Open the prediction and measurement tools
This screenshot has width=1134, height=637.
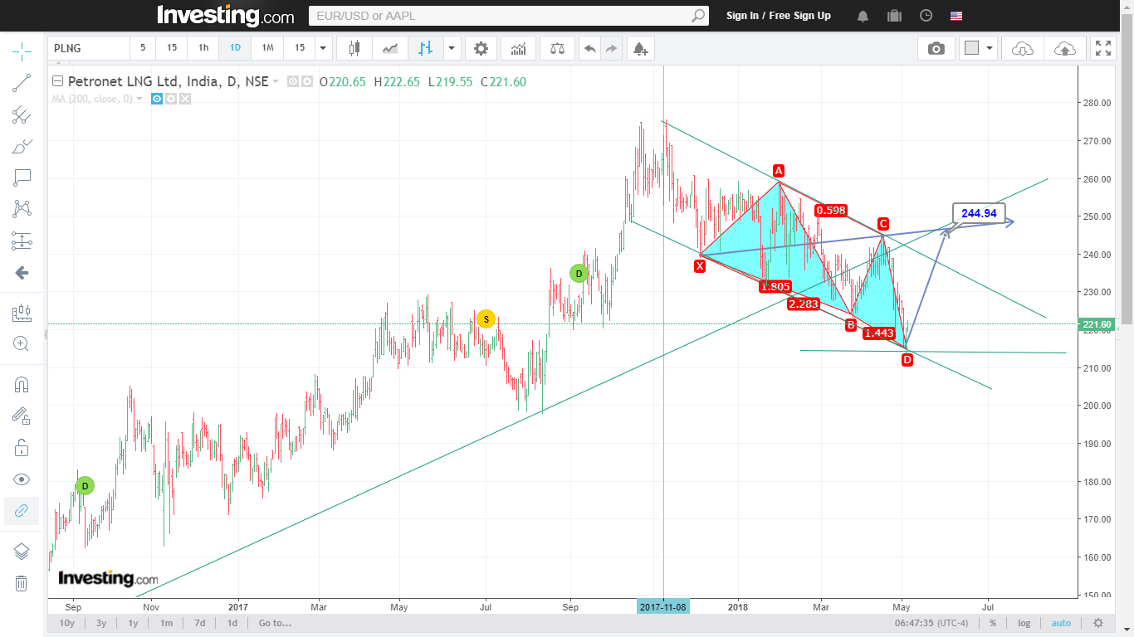[22, 241]
